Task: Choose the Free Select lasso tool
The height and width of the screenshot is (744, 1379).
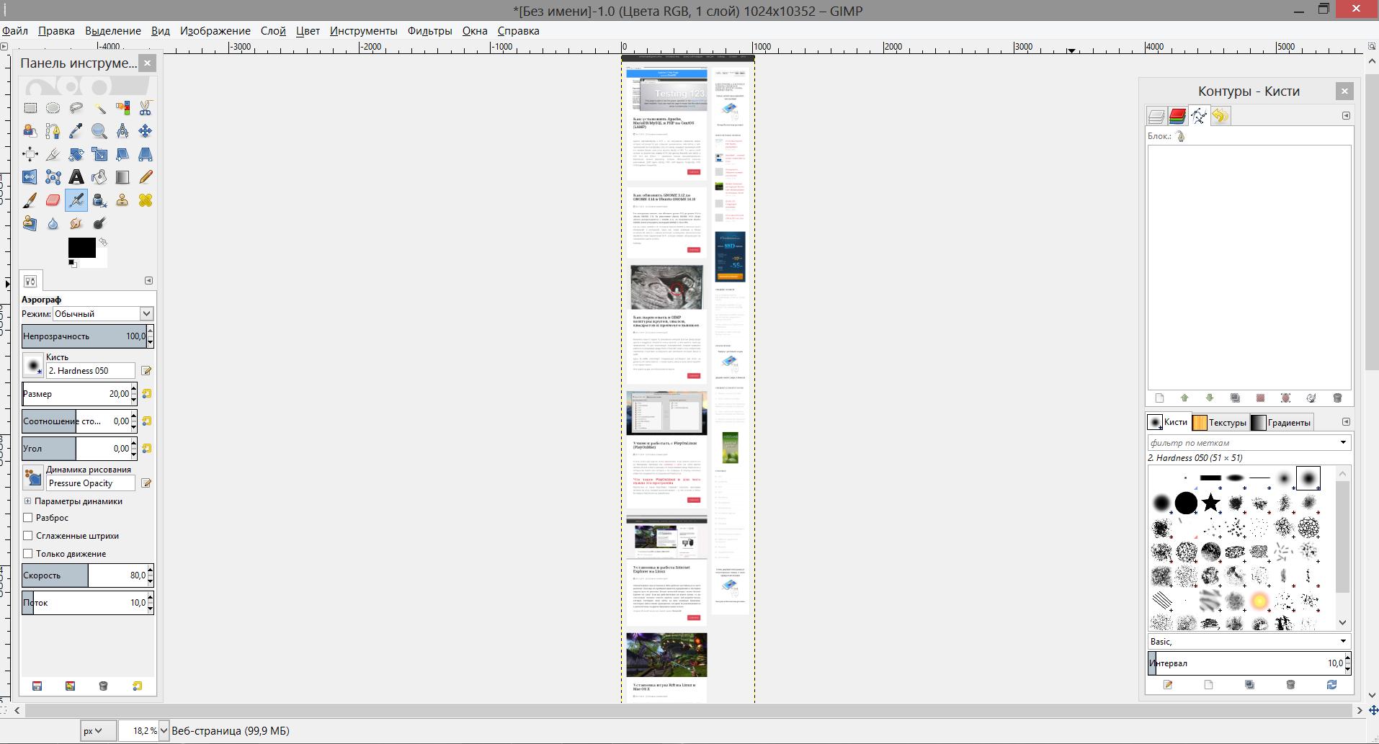Action: point(76,108)
